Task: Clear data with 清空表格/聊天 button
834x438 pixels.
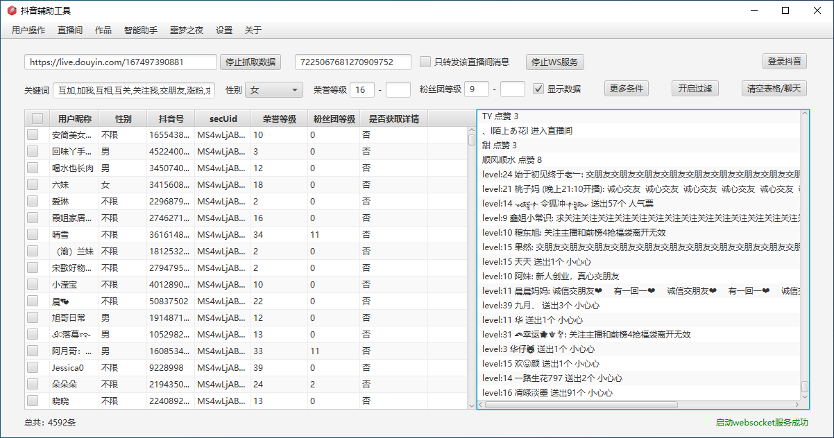Action: (x=774, y=89)
